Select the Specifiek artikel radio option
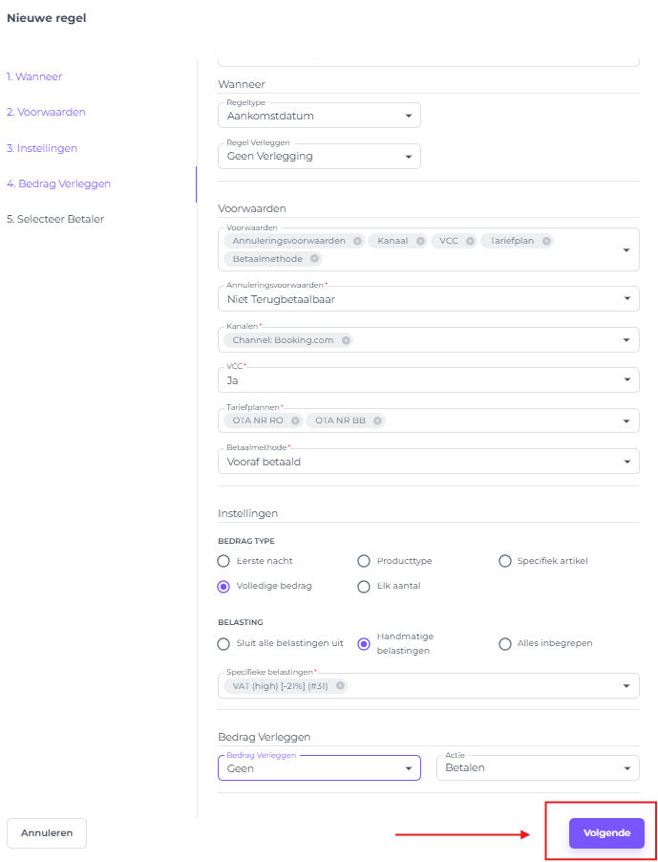Image resolution: width=658 pixels, height=862 pixels. coord(505,561)
